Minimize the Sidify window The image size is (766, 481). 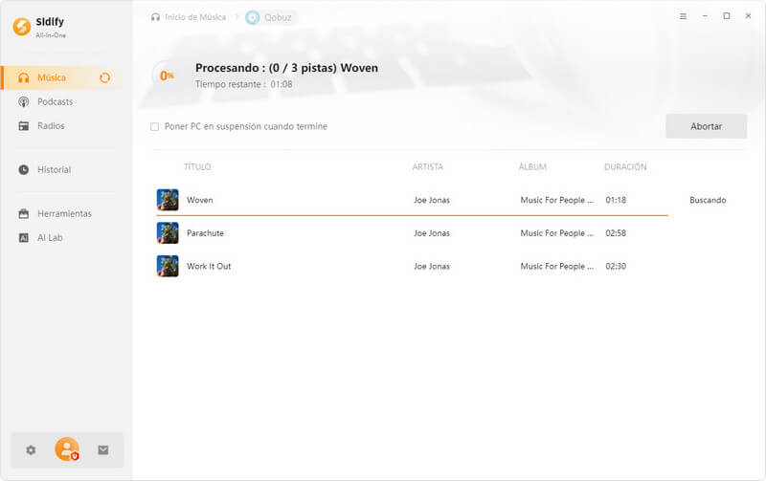click(705, 16)
